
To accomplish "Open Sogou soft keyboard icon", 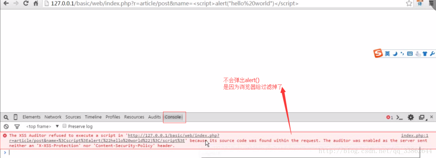I will (410, 54).
